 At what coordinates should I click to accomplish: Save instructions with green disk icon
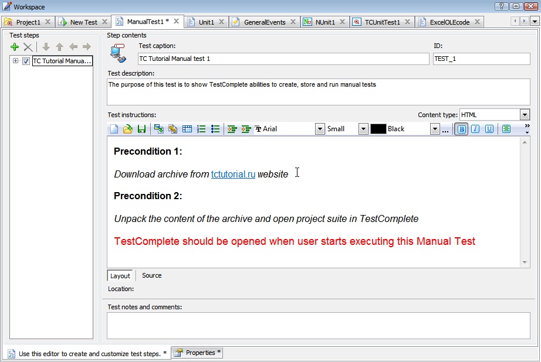(x=141, y=129)
